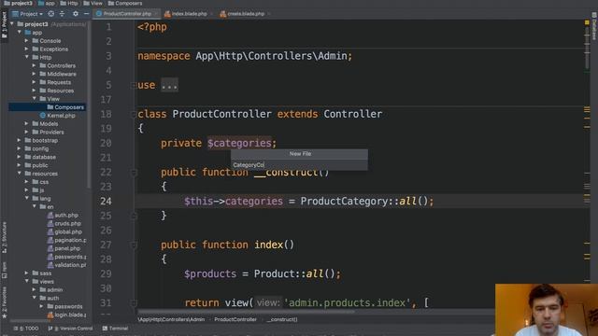The height and width of the screenshot is (336, 598).
Task: Select cruds.php in project tree
Action: [64, 224]
